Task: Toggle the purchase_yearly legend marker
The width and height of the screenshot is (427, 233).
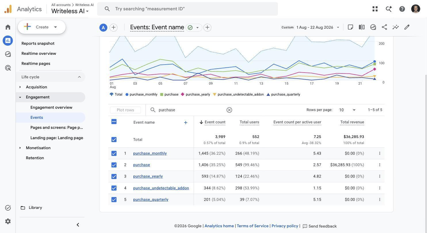Action: tap(183, 94)
